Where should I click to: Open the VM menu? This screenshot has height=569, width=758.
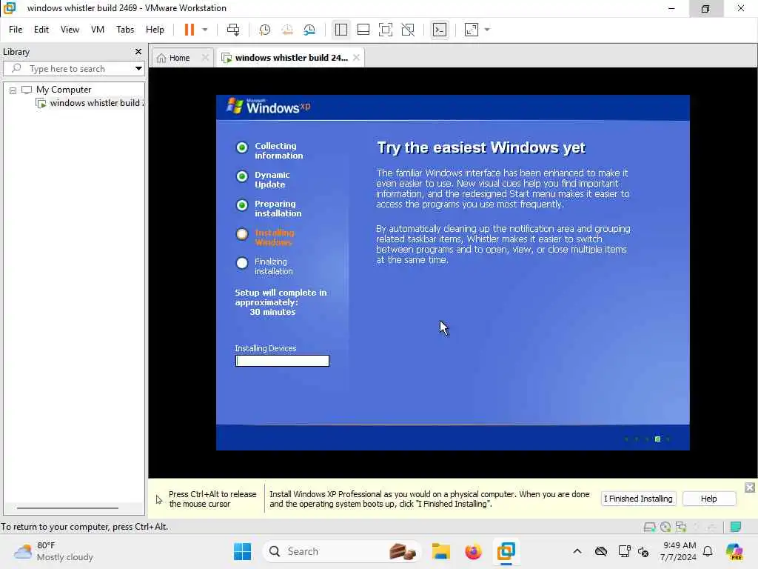98,30
